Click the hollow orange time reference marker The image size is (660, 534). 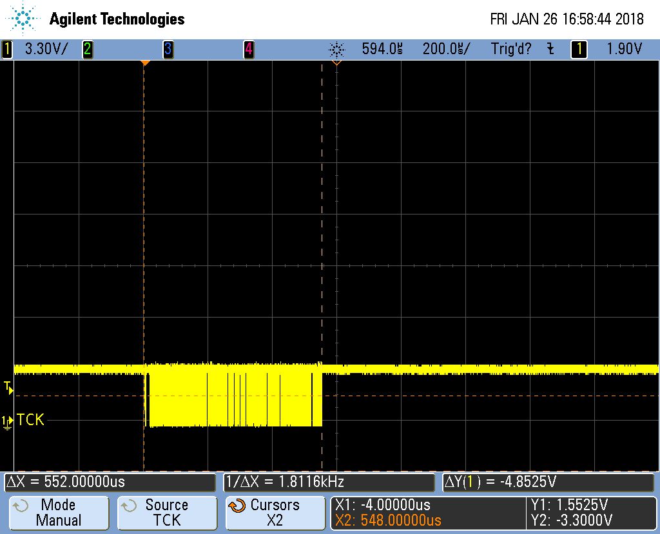pyautogui.click(x=336, y=62)
